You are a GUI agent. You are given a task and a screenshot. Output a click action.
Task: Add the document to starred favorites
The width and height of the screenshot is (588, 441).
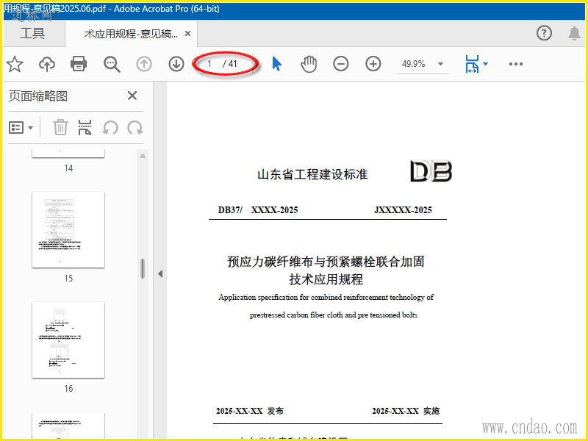pos(15,64)
